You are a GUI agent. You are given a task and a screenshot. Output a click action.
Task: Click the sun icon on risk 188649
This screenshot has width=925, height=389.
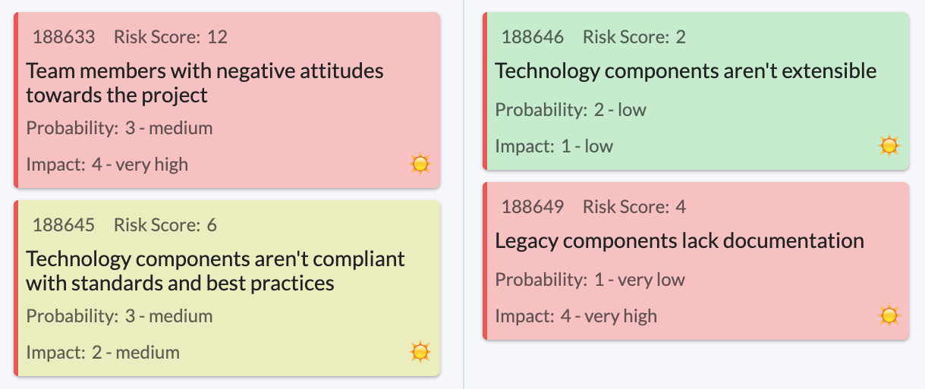click(x=889, y=315)
